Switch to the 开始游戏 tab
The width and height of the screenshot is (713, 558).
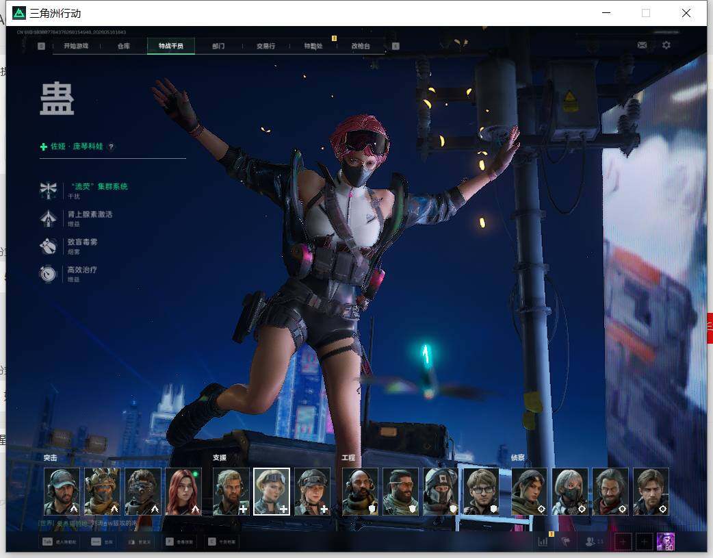point(76,46)
